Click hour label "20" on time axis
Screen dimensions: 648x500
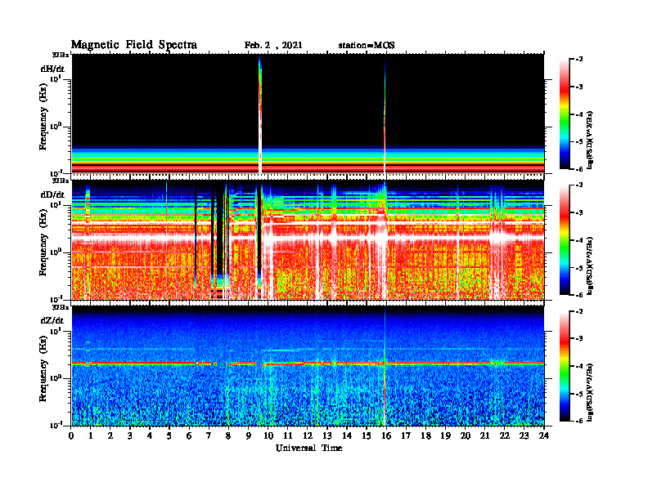[x=465, y=435]
